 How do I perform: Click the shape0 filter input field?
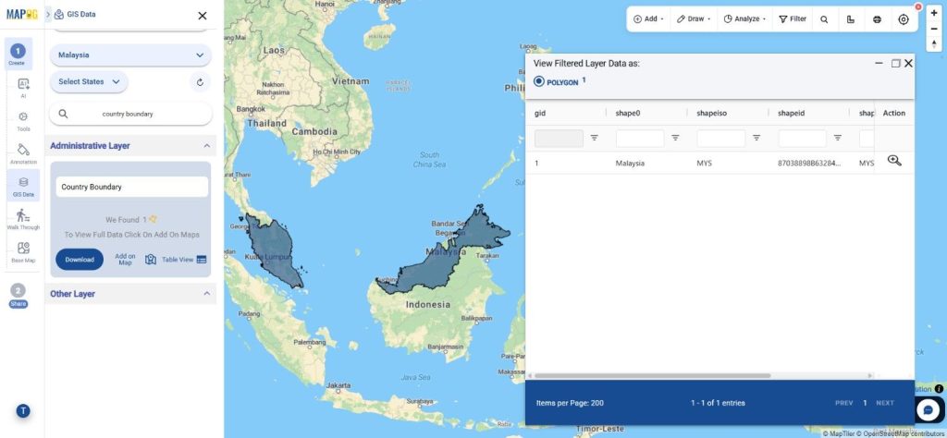point(640,139)
